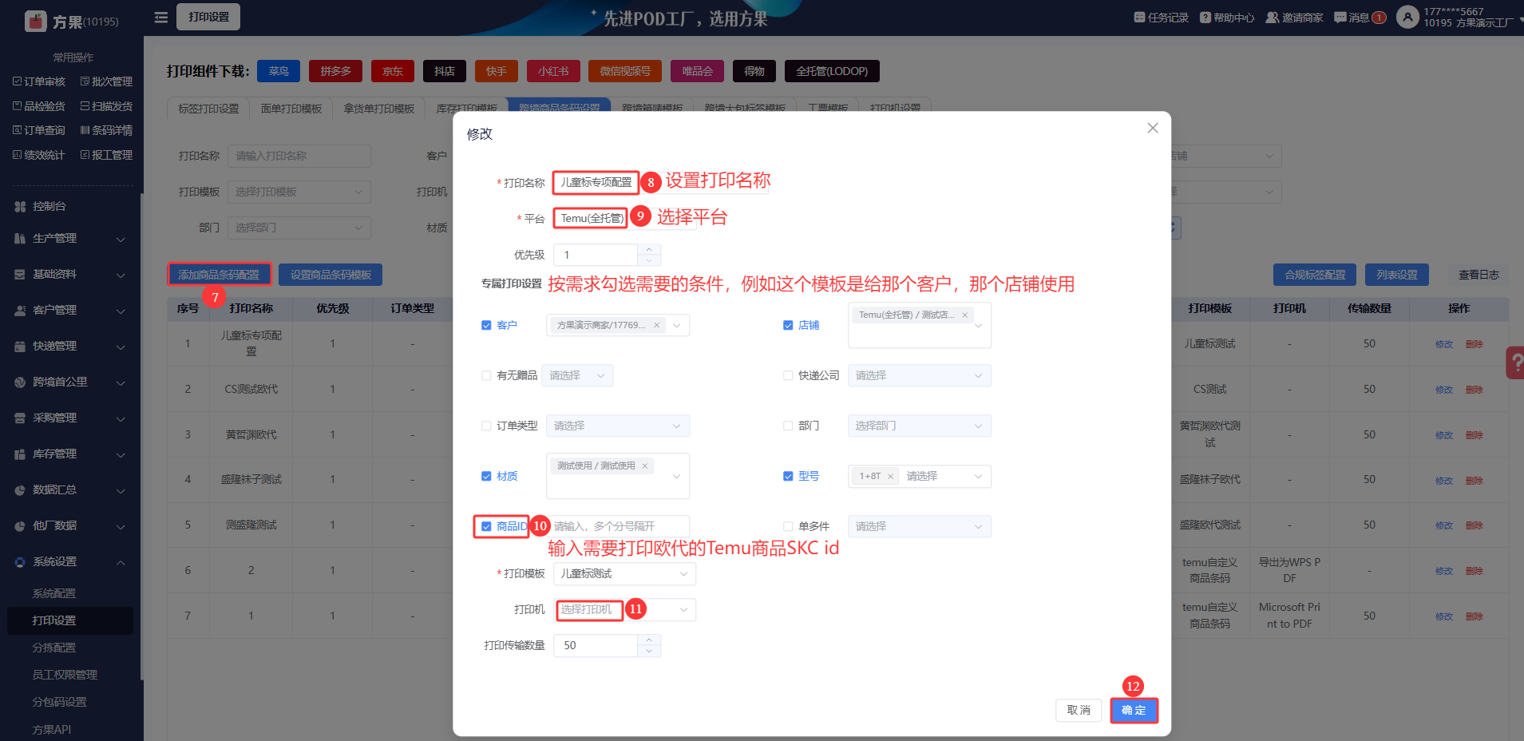Toggle the 商品ID checkbox
Viewport: 1524px width, 741px height.
coord(486,526)
